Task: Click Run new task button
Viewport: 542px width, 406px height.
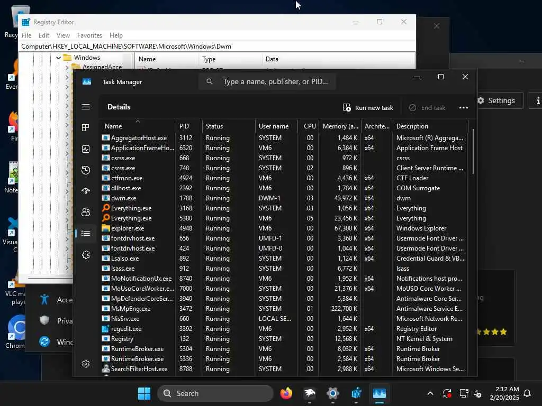Action: pyautogui.click(x=368, y=108)
